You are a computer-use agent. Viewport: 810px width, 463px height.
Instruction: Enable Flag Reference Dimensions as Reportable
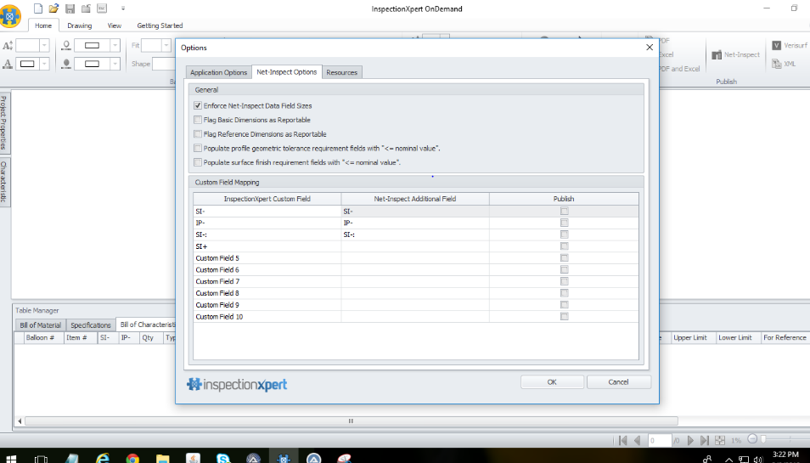point(197,134)
